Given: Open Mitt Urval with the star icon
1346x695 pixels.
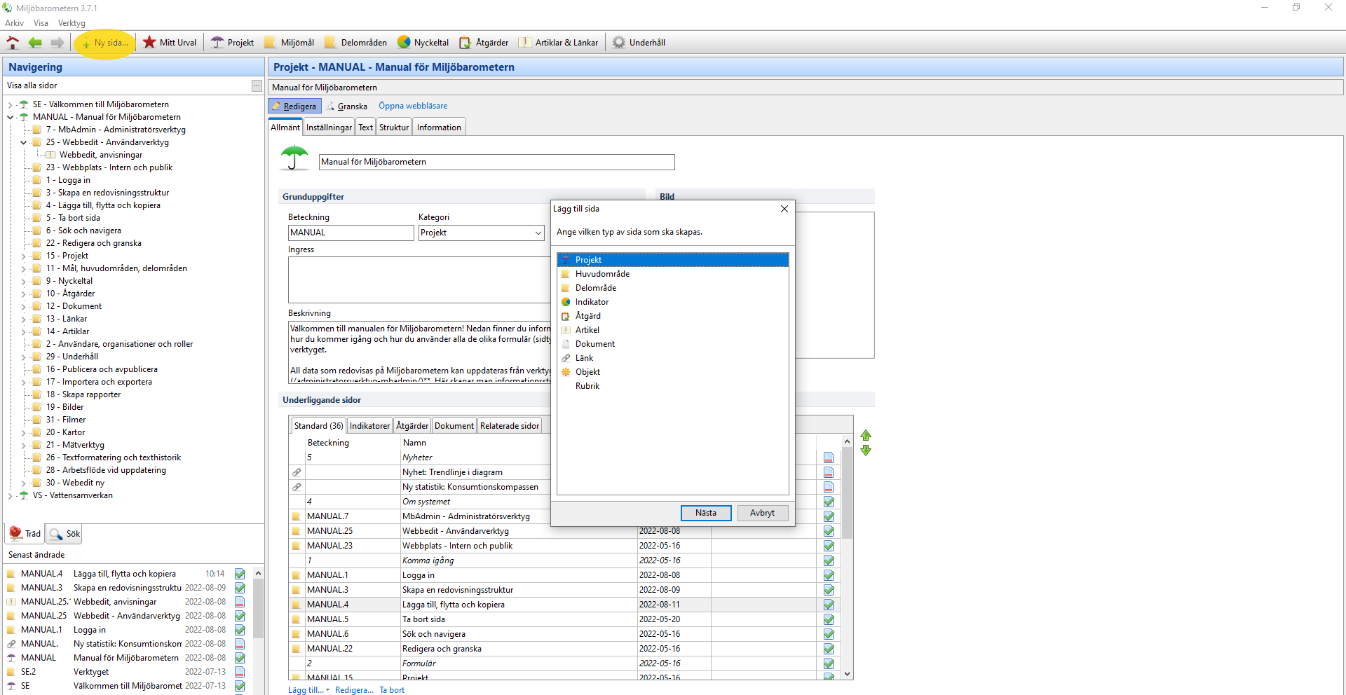Looking at the screenshot, I should (170, 43).
